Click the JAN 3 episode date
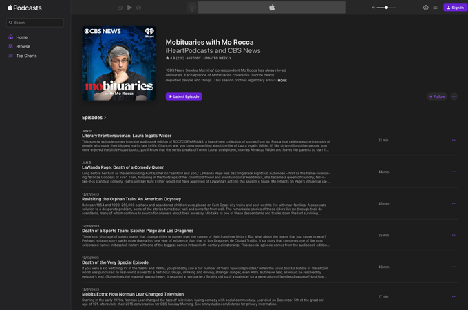The width and height of the screenshot is (468, 310). (x=87, y=163)
